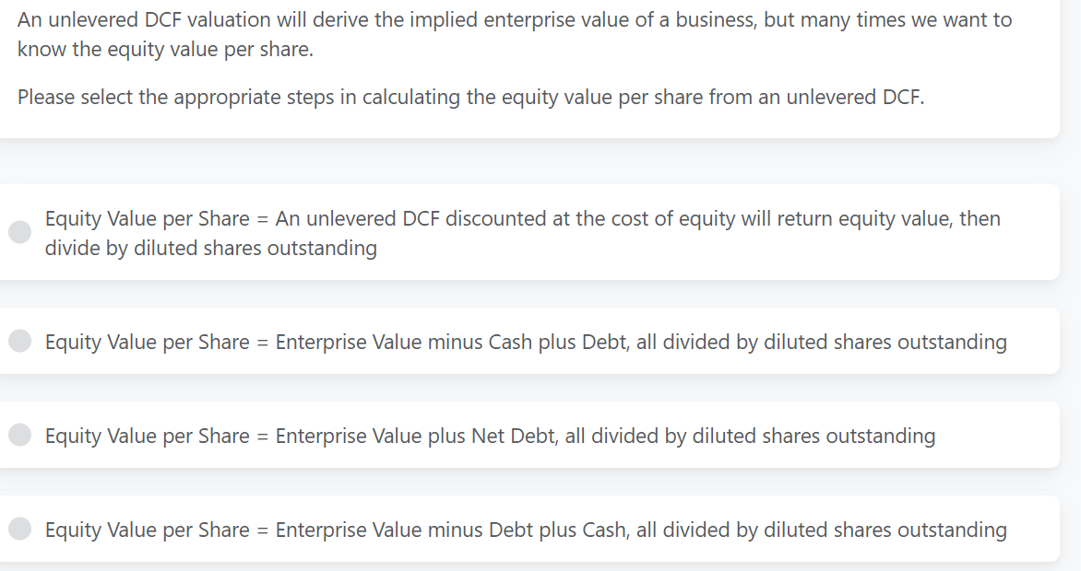Click the bottom answer option card
Image resolution: width=1081 pixels, height=571 pixels.
click(525, 530)
